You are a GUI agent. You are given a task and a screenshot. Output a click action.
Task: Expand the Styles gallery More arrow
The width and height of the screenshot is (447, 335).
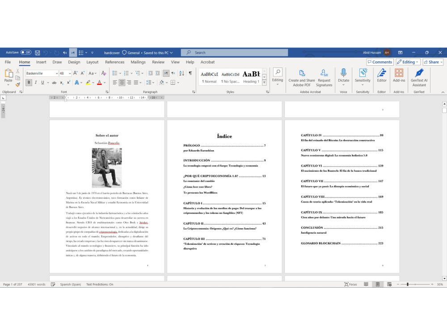click(264, 83)
